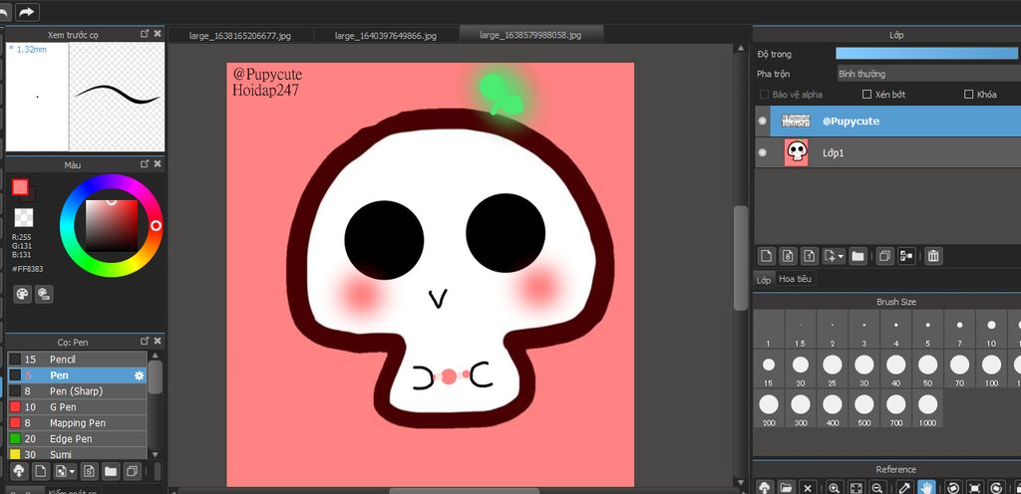
Task: Undock the Màu color panel
Action: pos(145,164)
